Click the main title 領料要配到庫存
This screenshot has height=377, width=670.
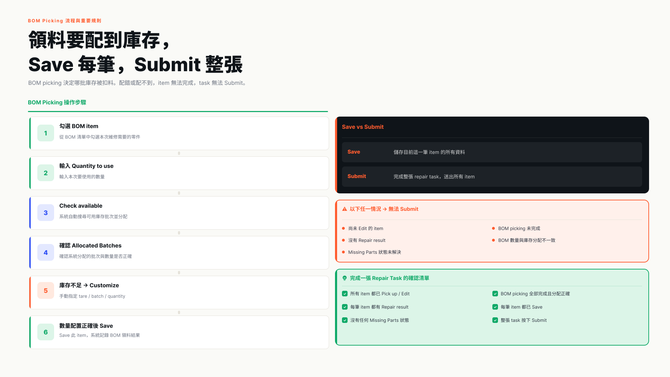point(99,40)
